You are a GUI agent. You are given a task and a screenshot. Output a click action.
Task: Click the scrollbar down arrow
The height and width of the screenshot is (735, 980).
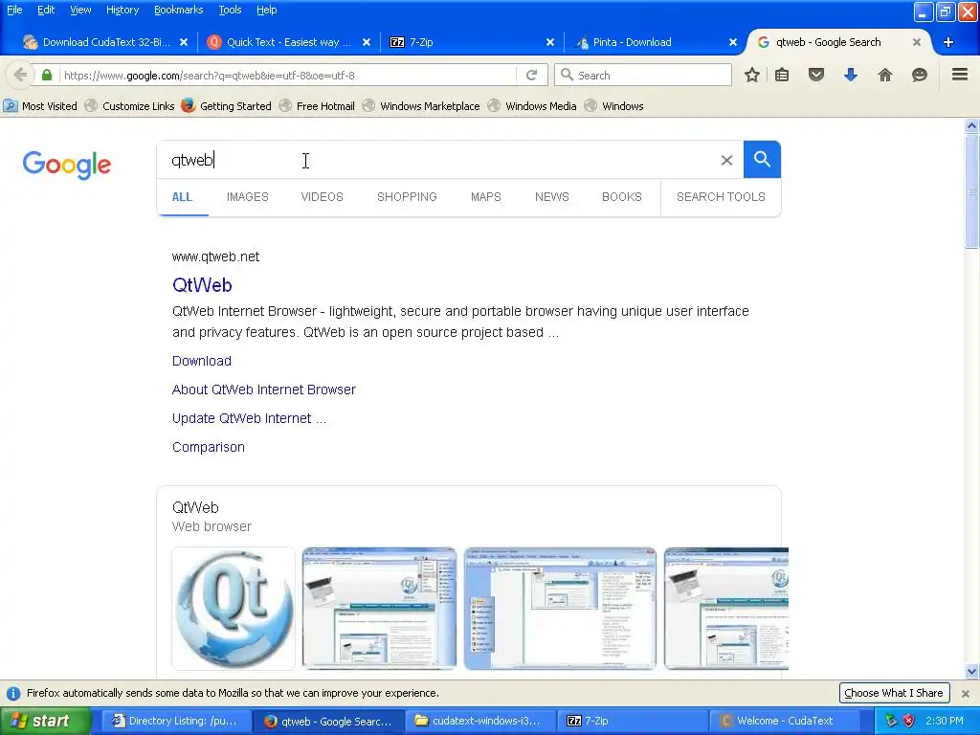pos(971,672)
